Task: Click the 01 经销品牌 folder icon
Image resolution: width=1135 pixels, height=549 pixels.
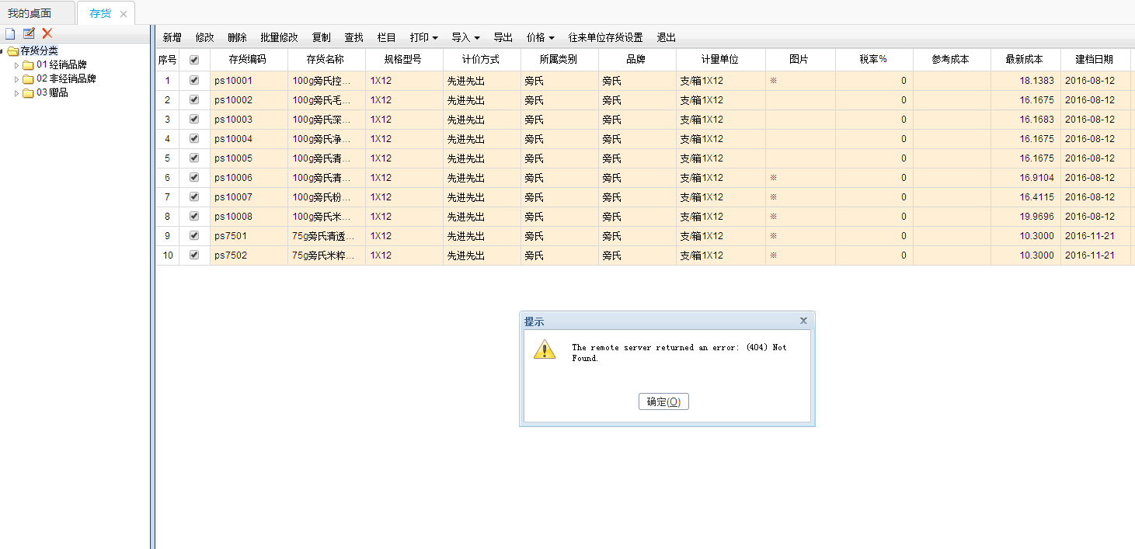Action: point(29,65)
